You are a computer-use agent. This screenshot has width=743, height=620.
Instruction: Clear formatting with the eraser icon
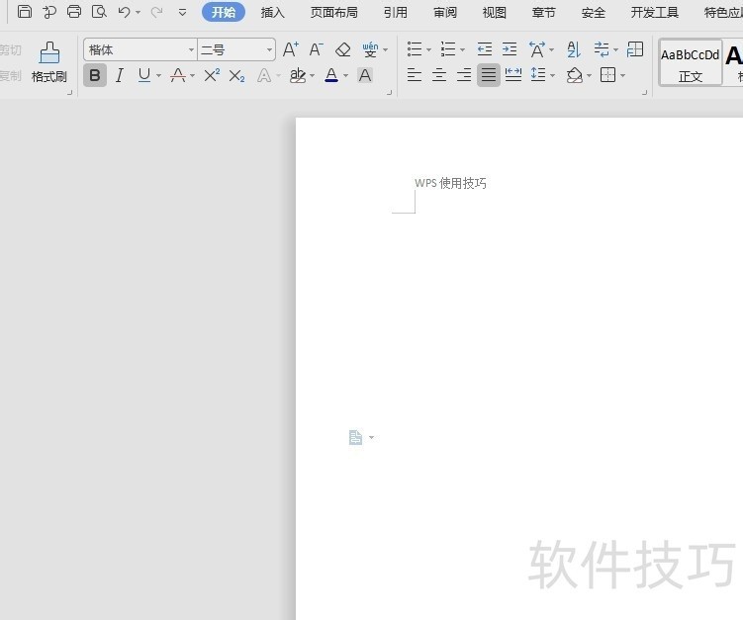342,49
